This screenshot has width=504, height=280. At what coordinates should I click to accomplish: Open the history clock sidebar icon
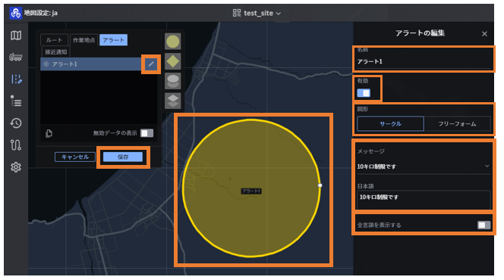click(16, 123)
